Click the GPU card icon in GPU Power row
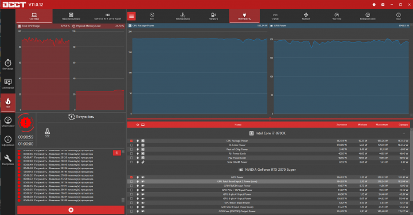 point(143,177)
